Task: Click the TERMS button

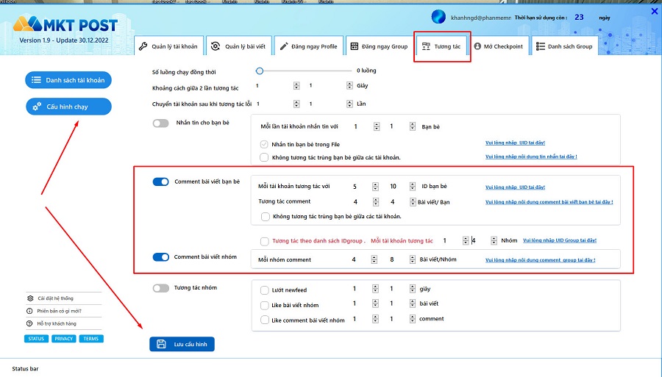Action: [x=90, y=339]
